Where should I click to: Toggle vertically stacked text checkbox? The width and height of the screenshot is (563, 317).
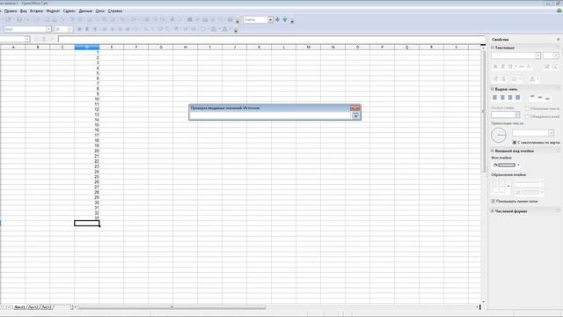pyautogui.click(x=515, y=143)
